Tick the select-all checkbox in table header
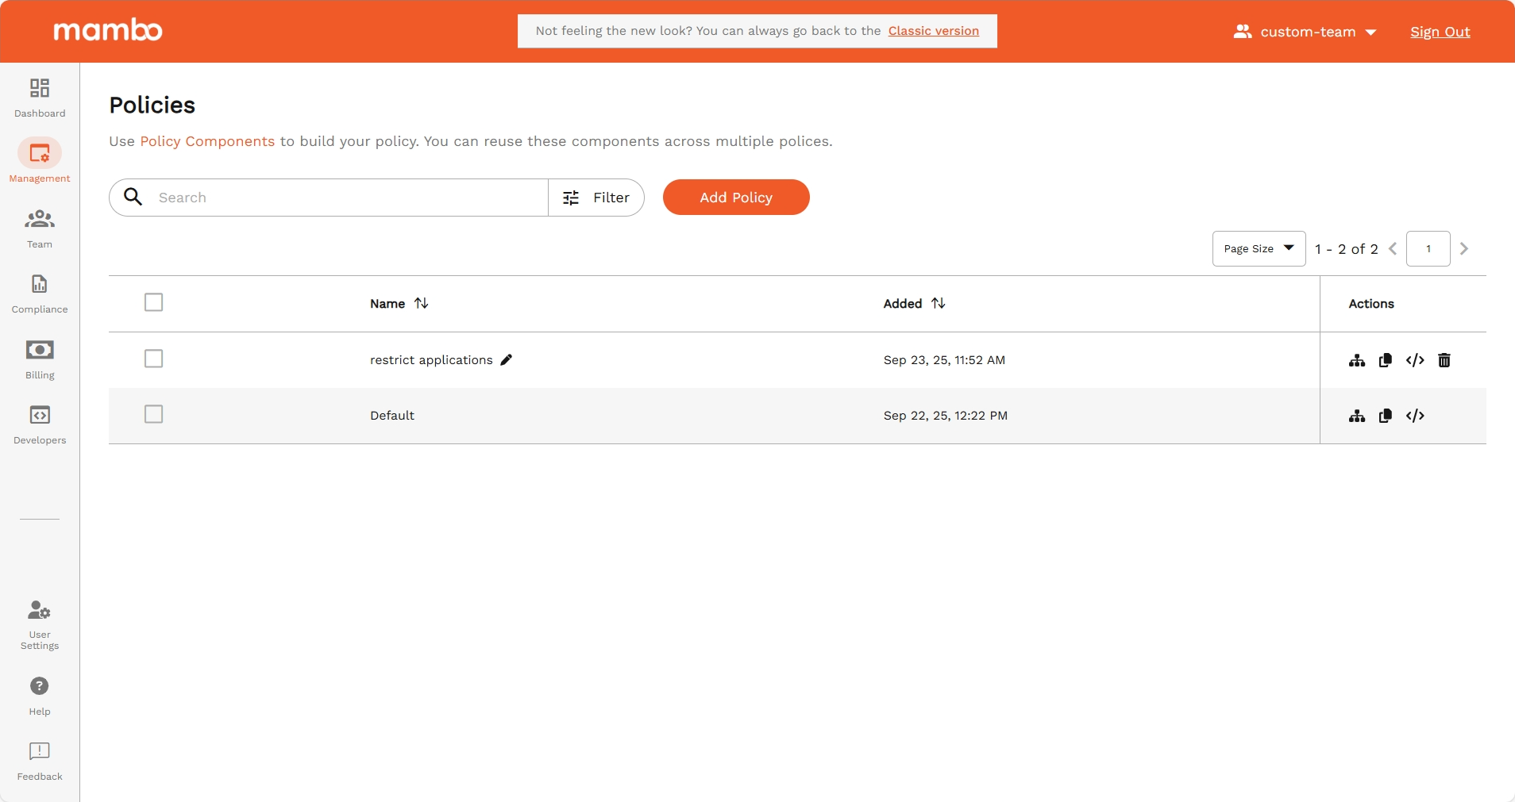 154,302
